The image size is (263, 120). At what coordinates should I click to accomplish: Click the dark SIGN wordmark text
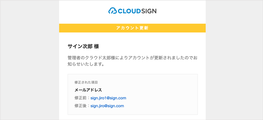pos(148,11)
